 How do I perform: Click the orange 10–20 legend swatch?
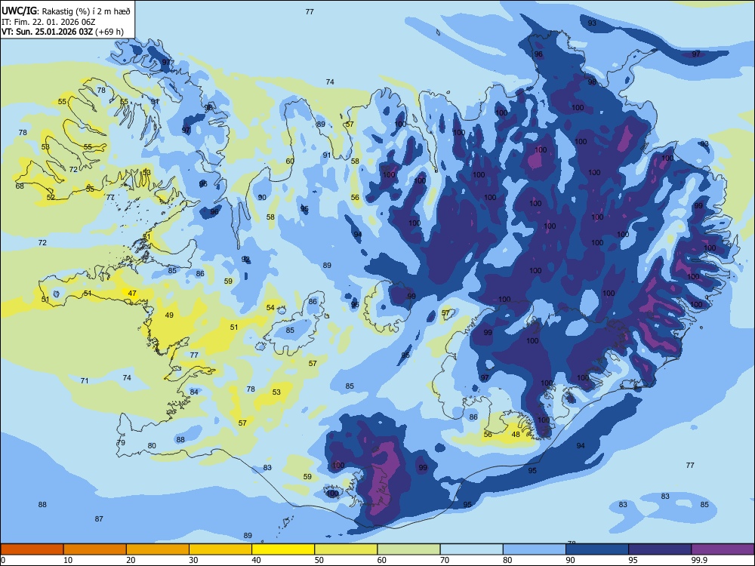[x=95, y=549]
